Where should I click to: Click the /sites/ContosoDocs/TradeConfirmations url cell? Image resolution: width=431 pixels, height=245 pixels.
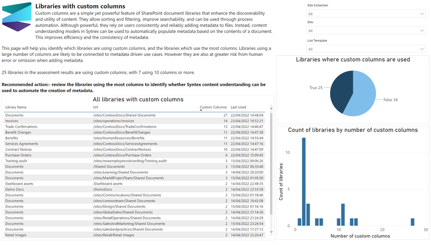125,127
